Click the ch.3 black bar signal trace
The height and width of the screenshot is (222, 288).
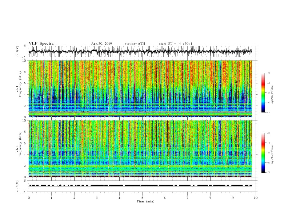[140, 186]
